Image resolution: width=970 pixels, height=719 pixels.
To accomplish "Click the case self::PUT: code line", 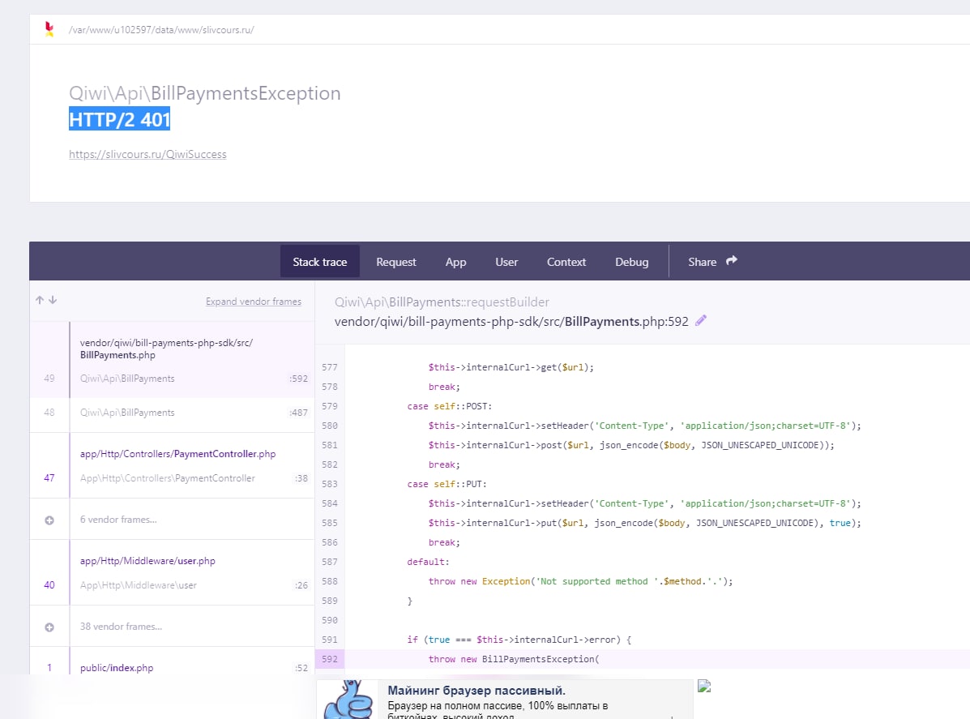I will click(x=447, y=484).
